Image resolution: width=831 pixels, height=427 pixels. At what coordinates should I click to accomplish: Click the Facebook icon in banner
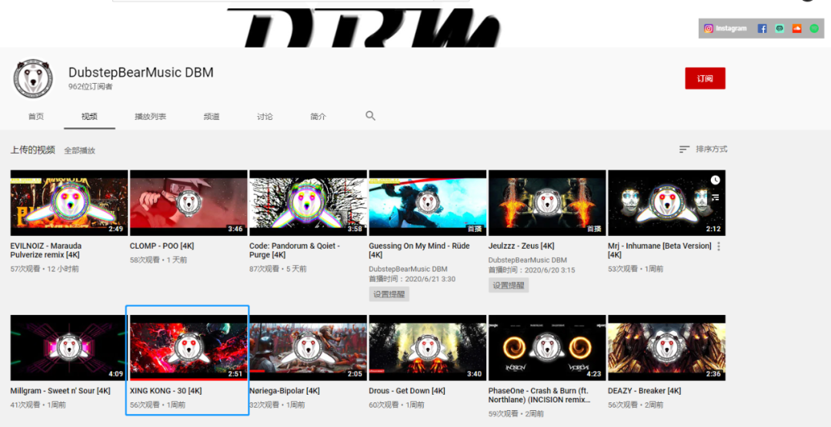[x=762, y=28]
